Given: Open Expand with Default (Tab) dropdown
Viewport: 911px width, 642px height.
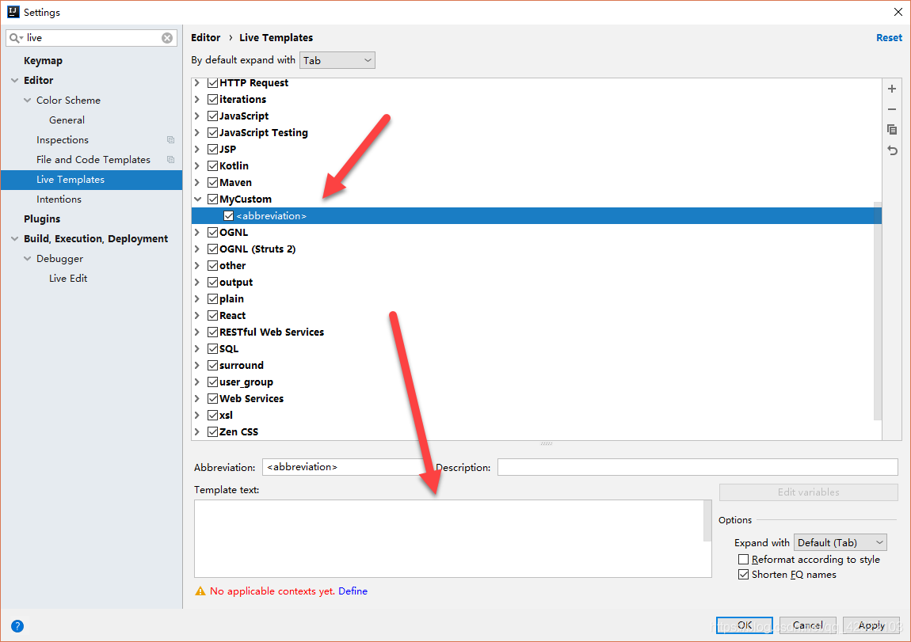Looking at the screenshot, I should [x=840, y=542].
